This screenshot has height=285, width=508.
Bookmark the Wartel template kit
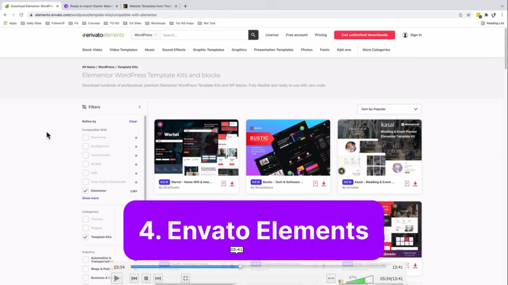tap(224, 184)
